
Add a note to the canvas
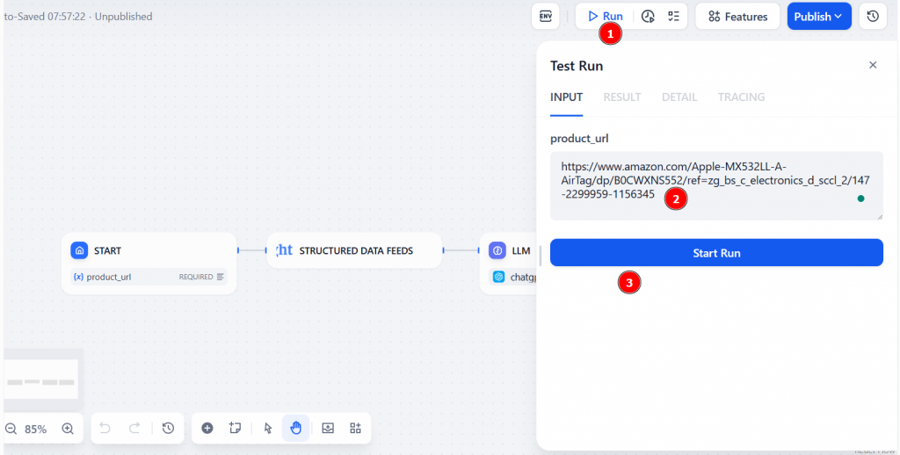tap(235, 428)
